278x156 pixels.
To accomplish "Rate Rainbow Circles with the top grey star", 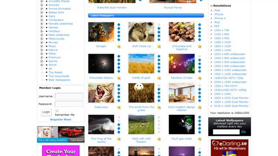I will pos(199,56).
